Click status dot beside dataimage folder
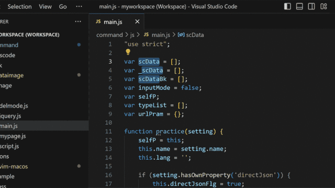This screenshot has height=188, width=335. 79,75
